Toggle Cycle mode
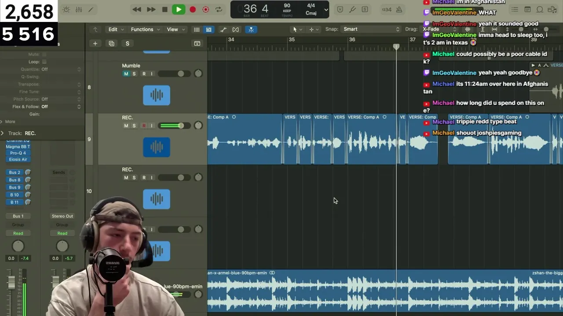The height and width of the screenshot is (316, 563). coord(219,10)
